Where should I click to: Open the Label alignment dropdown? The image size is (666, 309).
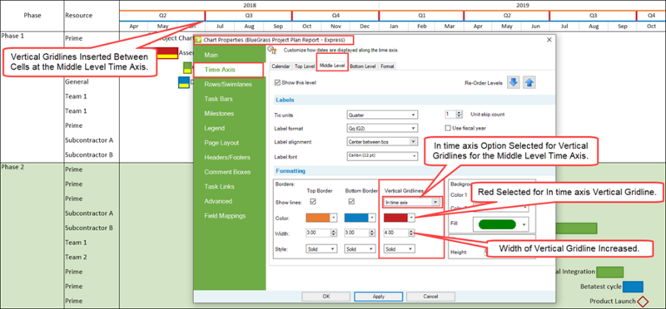click(382, 141)
